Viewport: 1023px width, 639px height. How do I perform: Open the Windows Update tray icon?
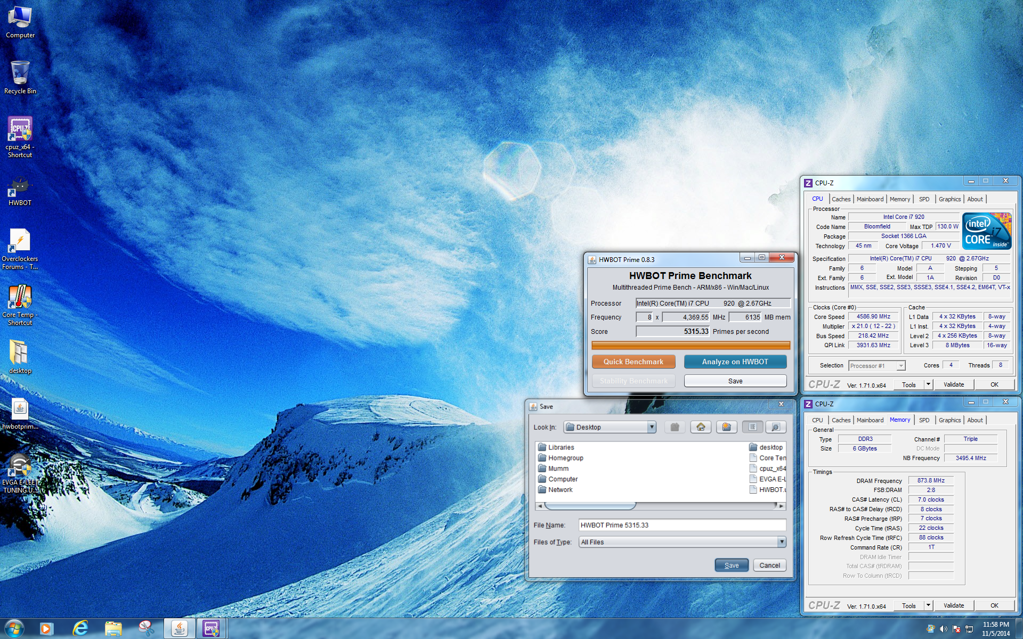pos(931,629)
